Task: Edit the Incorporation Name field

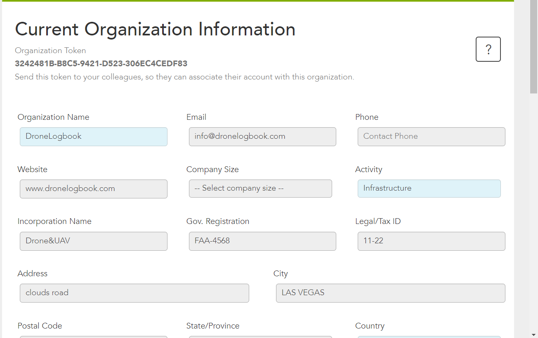Action: point(94,241)
